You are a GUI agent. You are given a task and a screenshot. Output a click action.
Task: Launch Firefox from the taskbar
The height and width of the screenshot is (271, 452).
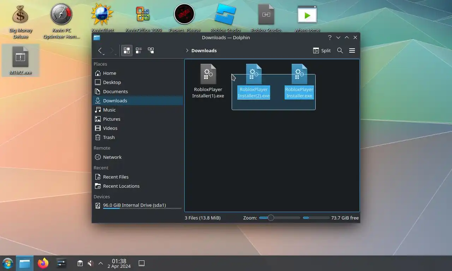(43, 263)
